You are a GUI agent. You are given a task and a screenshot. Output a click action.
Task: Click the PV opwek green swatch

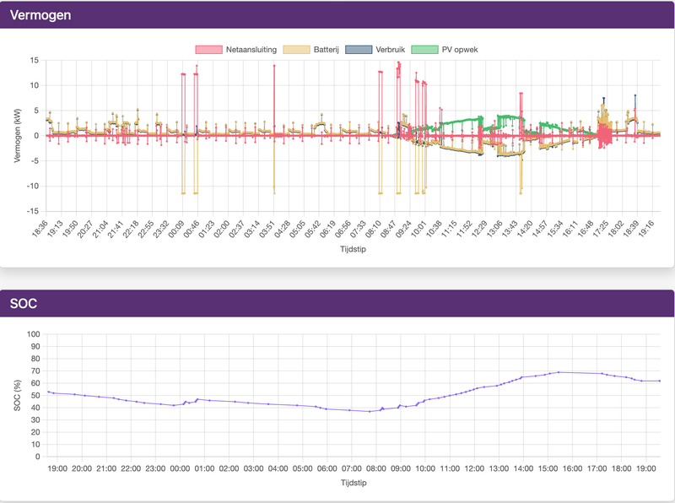[x=424, y=50]
